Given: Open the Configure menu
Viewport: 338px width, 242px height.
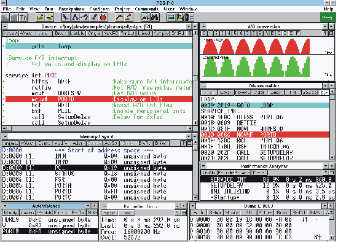Looking at the screenshot, I should (x=100, y=9).
